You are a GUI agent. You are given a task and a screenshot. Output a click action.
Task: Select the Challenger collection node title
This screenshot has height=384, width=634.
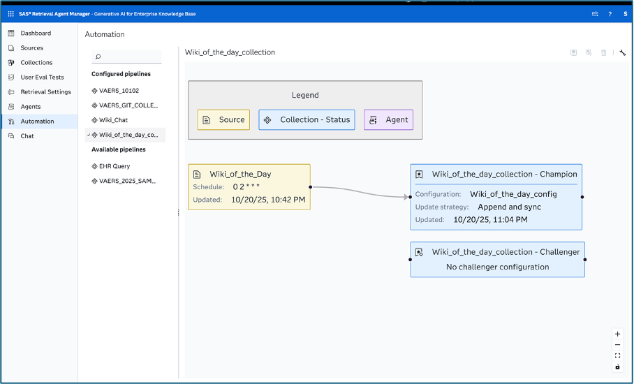pos(506,252)
